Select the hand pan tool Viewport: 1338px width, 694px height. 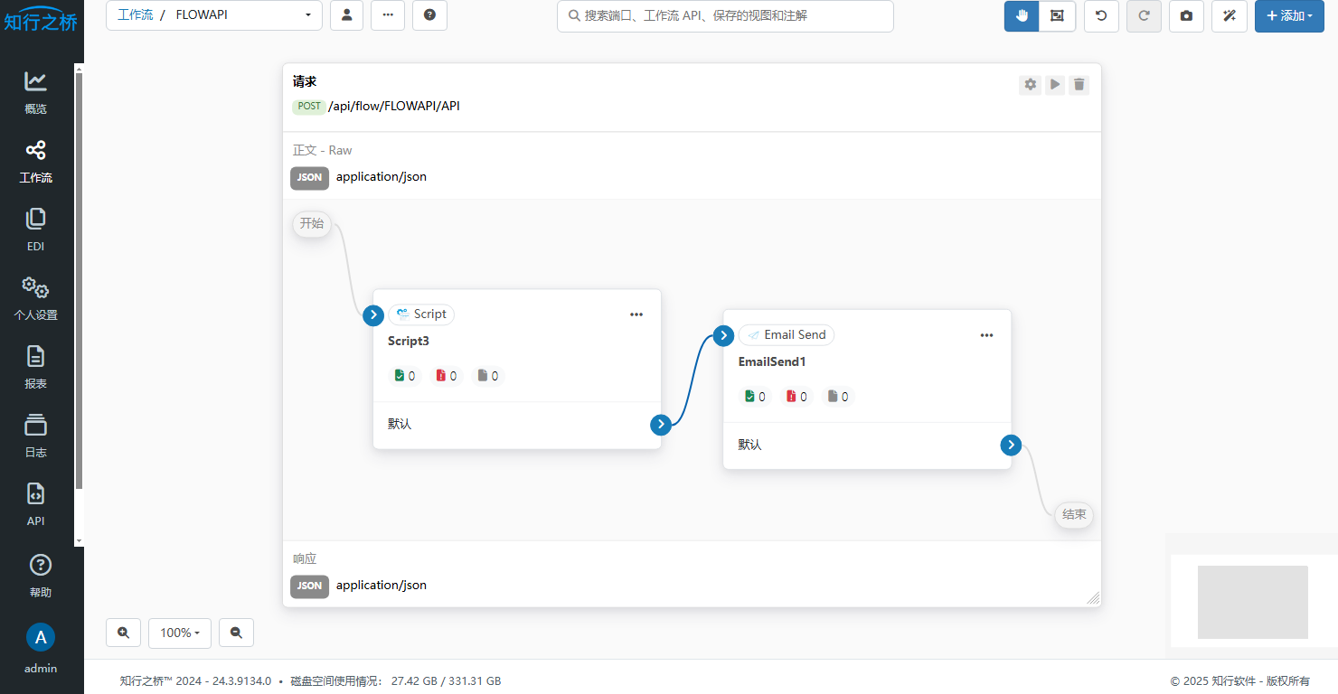coord(1022,15)
